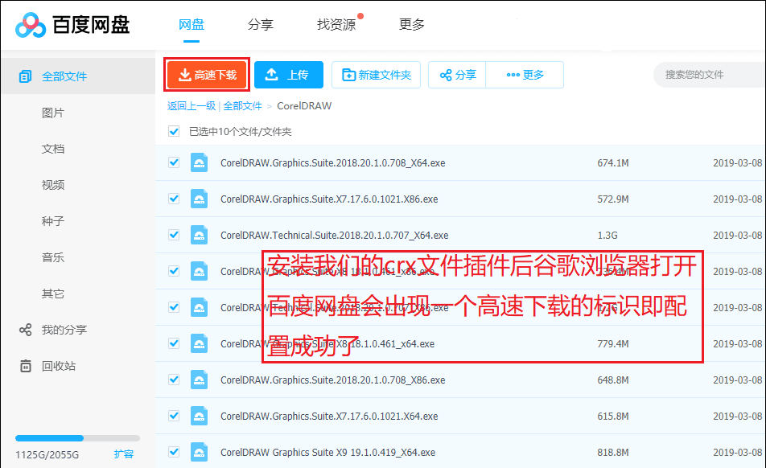The height and width of the screenshot is (468, 766).
Task: Open the 全部文件 breadcrumb link
Action: click(x=243, y=106)
